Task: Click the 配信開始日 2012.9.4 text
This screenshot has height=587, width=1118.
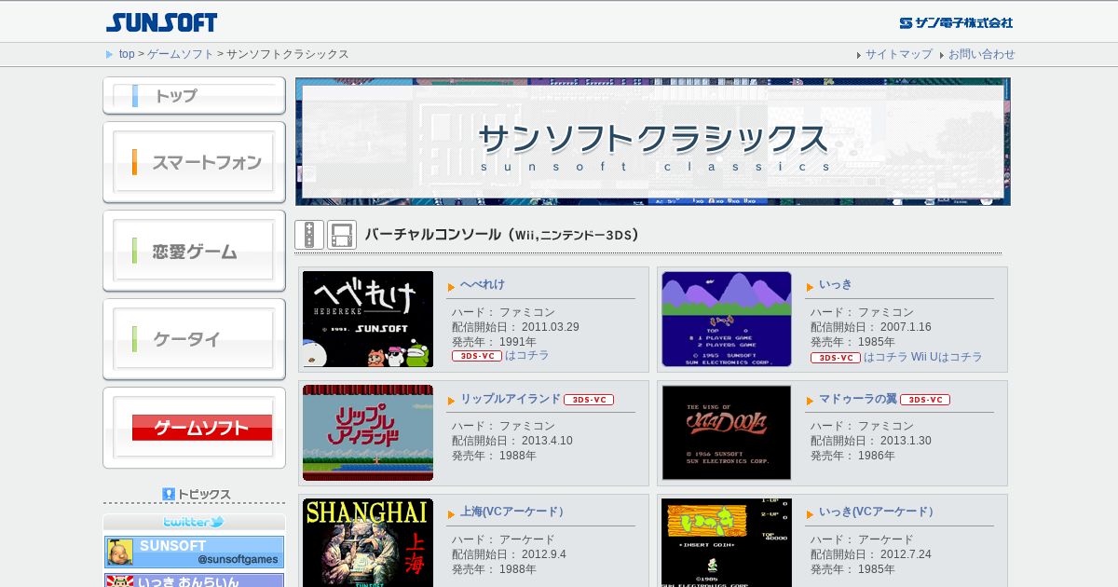Action: 509,554
